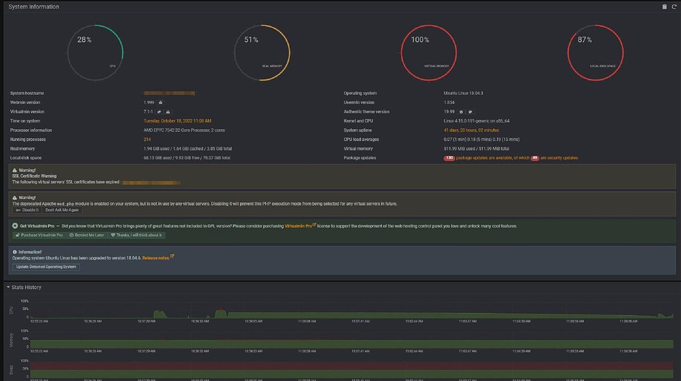This screenshot has height=381, width=681.
Task: Open the Virtualmin Pro link
Action: [300, 226]
